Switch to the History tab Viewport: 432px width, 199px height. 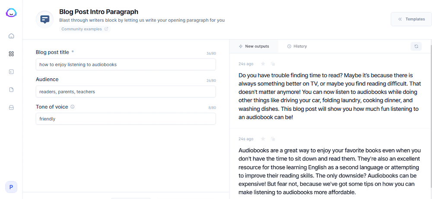[297, 46]
